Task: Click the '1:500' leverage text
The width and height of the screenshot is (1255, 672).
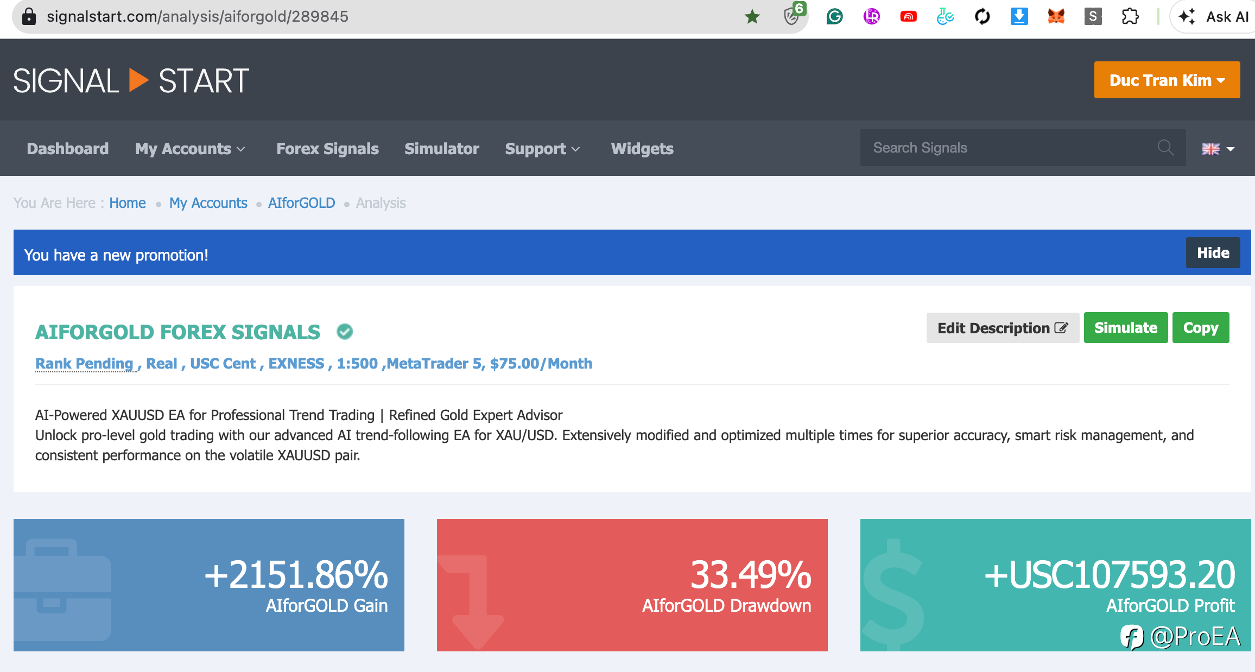Action: click(x=357, y=364)
